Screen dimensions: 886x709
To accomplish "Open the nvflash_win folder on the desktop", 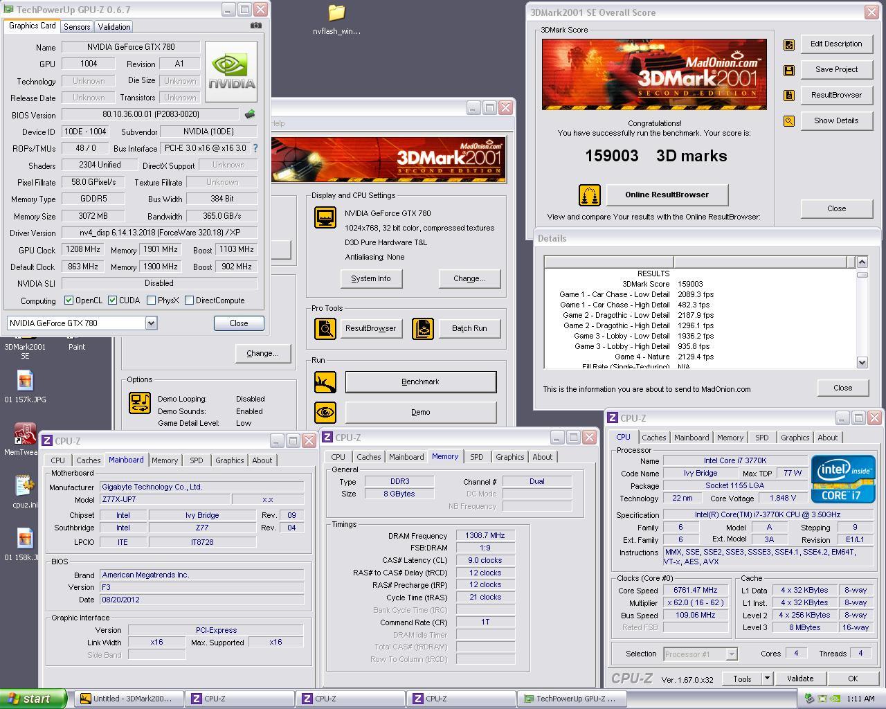I will tap(336, 19).
